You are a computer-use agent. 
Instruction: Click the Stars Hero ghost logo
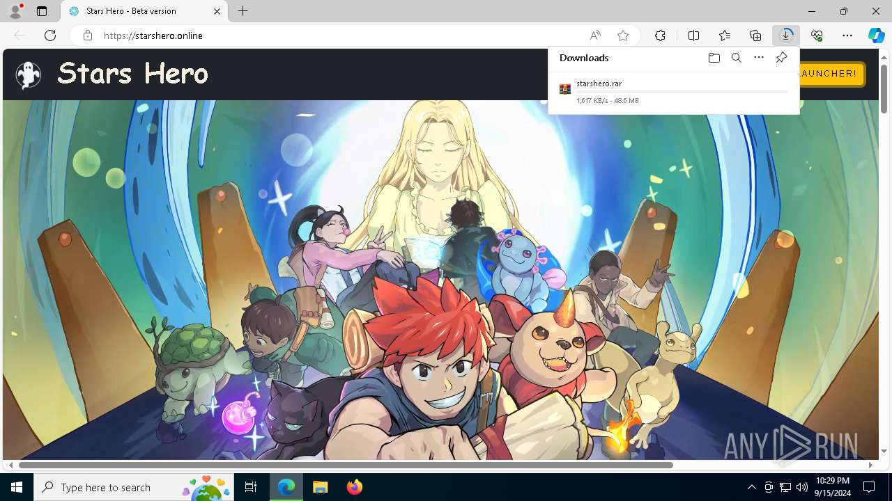(29, 74)
